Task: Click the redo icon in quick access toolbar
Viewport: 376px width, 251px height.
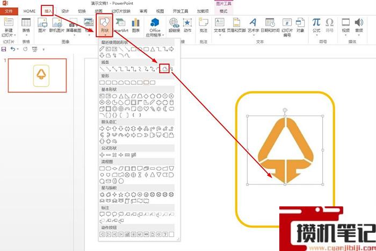Action: (25, 49)
